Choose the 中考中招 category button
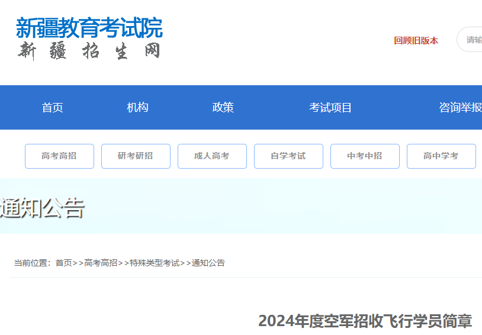The height and width of the screenshot is (335, 482). coord(365,156)
